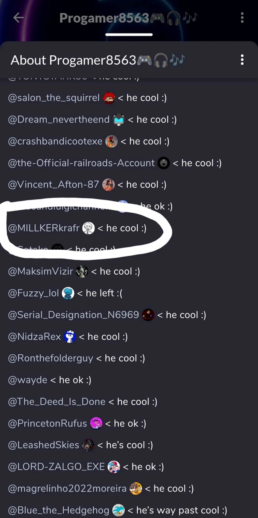Tap the About Progamer8563 panel title
The height and width of the screenshot is (518, 258).
point(73,60)
